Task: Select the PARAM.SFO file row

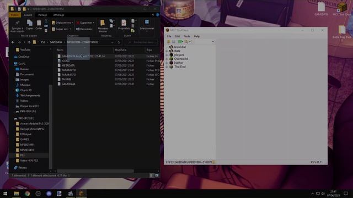Action: tap(108, 75)
